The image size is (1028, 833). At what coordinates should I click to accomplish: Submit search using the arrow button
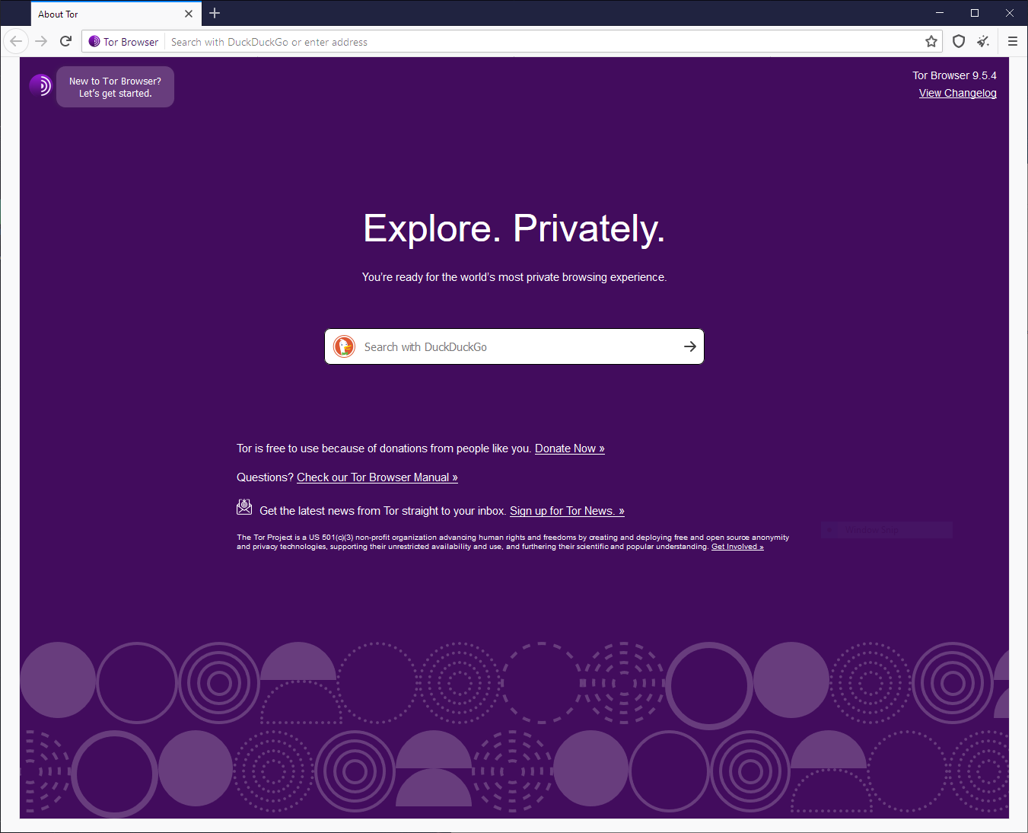(x=689, y=346)
